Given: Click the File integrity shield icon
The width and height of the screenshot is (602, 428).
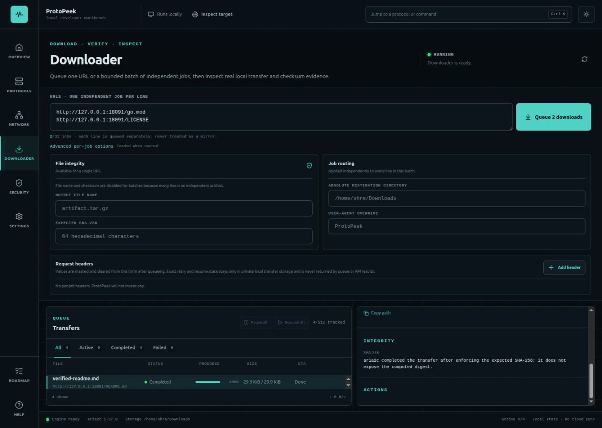Looking at the screenshot, I should click(x=309, y=165).
